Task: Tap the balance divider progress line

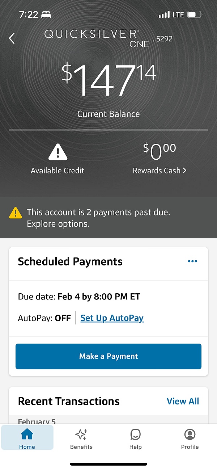Action: pos(109,130)
